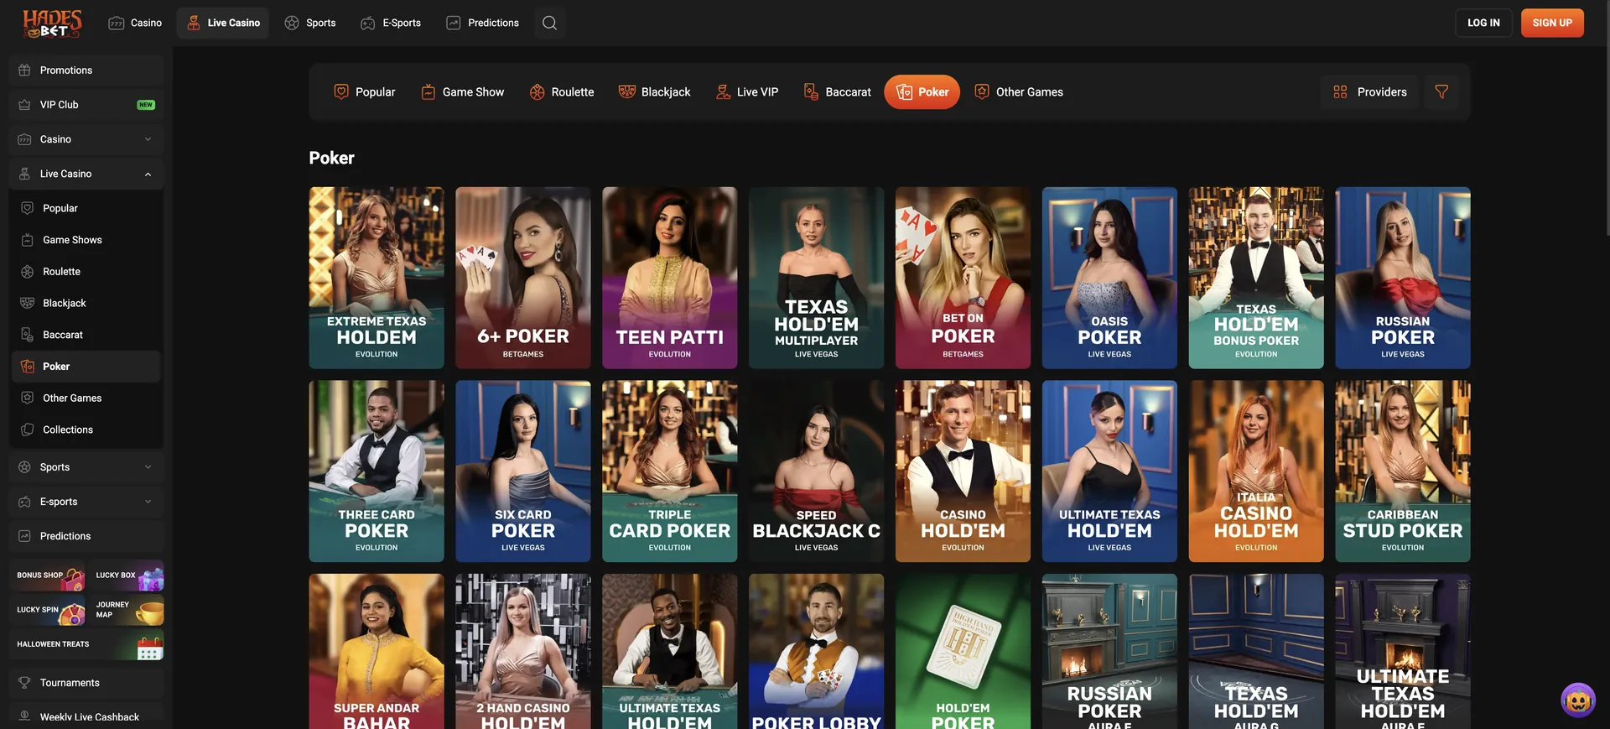Select the Popular category tab
The width and height of the screenshot is (1610, 729).
365,91
